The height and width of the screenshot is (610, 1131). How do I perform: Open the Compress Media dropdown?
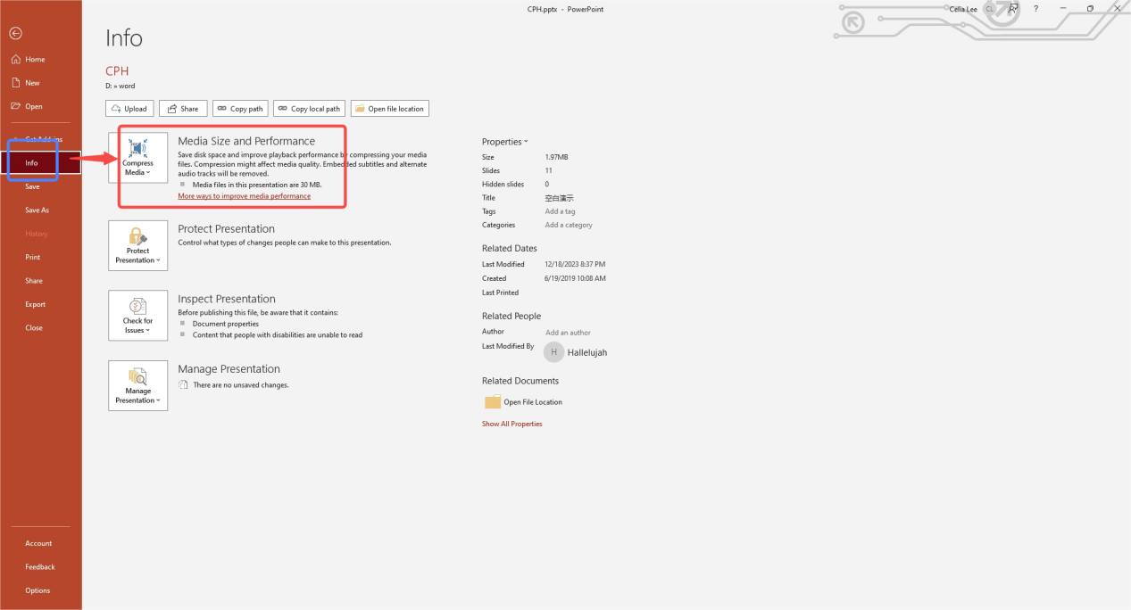(x=137, y=158)
